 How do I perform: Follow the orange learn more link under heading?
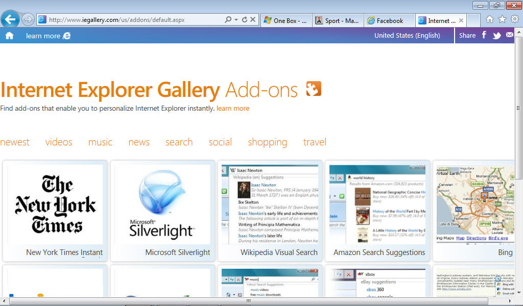tap(233, 108)
